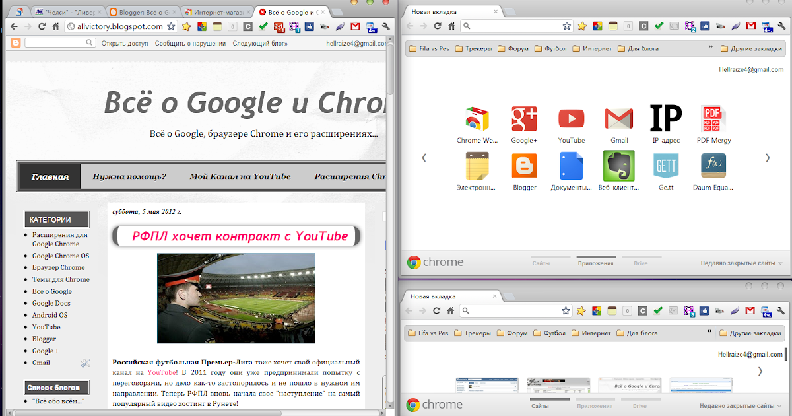The height and width of the screenshot is (416, 792).
Task: Click the address bar in top-right Chrome window
Action: coord(515,26)
